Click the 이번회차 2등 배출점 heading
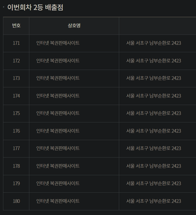This screenshot has height=215, width=196. click(35, 7)
